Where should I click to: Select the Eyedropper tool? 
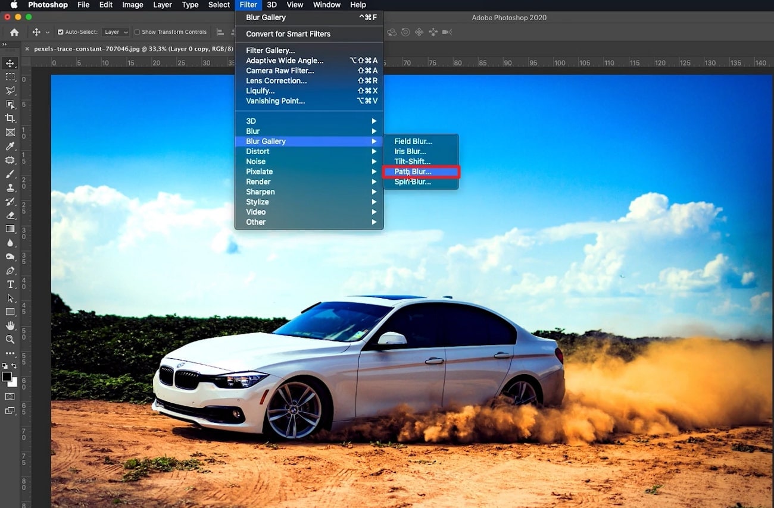[10, 146]
